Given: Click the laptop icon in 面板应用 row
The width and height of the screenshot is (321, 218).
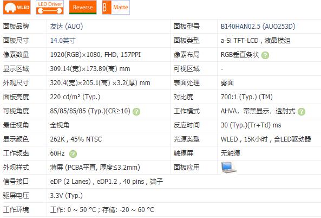Looking at the screenshot, I should (x=228, y=168).
